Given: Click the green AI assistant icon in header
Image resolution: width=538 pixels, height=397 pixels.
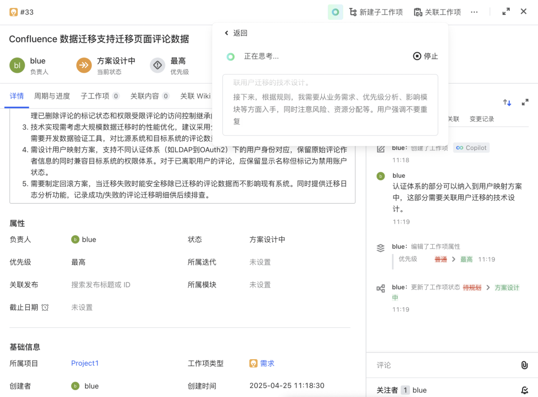Looking at the screenshot, I should click(335, 12).
